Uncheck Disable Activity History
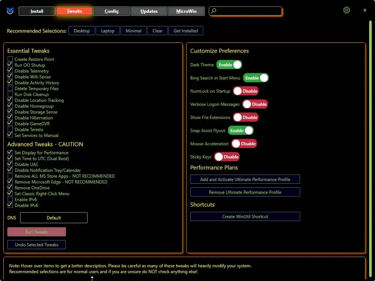The image size is (375, 281). pyautogui.click(x=10, y=82)
